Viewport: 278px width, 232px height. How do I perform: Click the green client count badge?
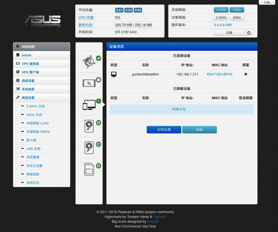pos(99,101)
